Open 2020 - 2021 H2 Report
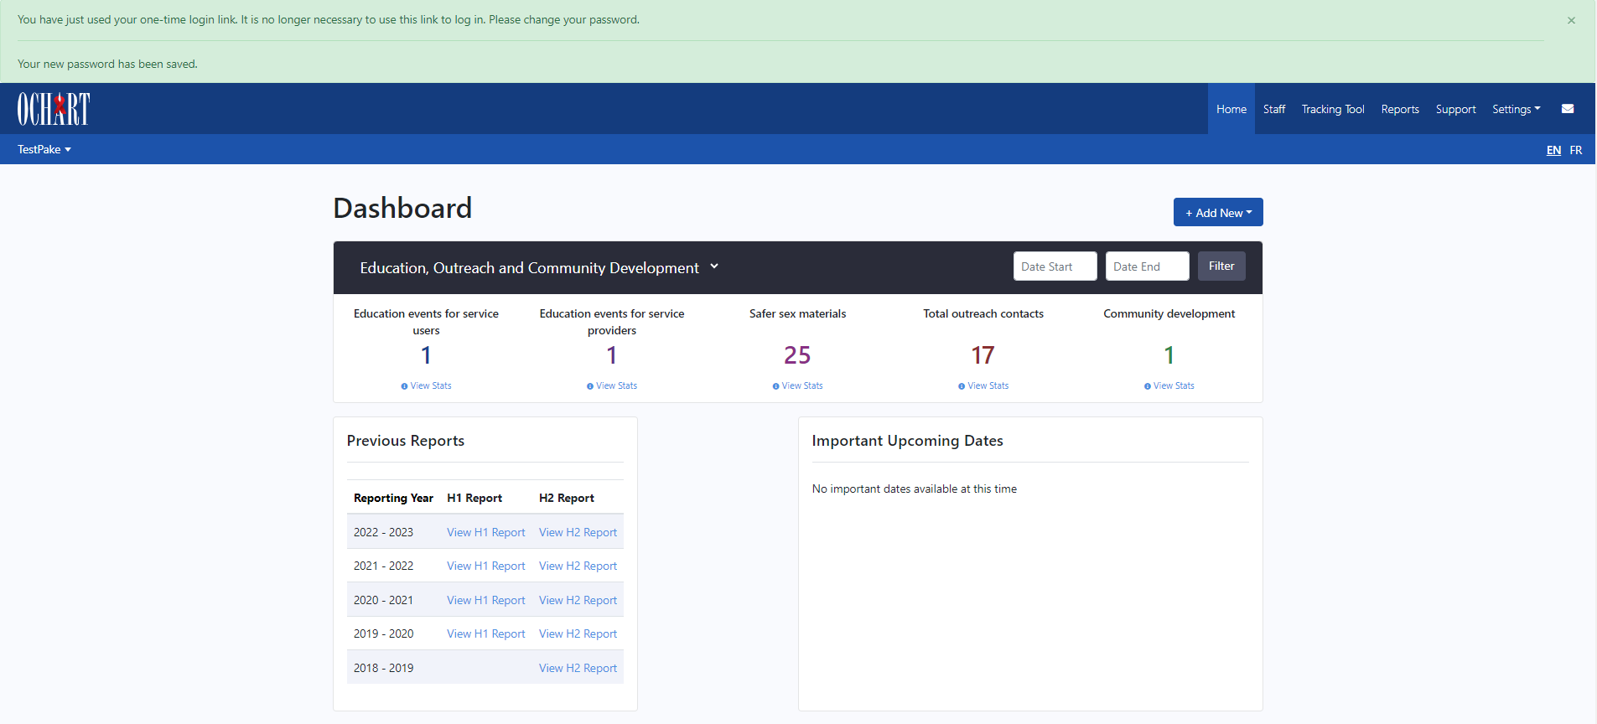Image resolution: width=1597 pixels, height=724 pixels. pos(578,600)
